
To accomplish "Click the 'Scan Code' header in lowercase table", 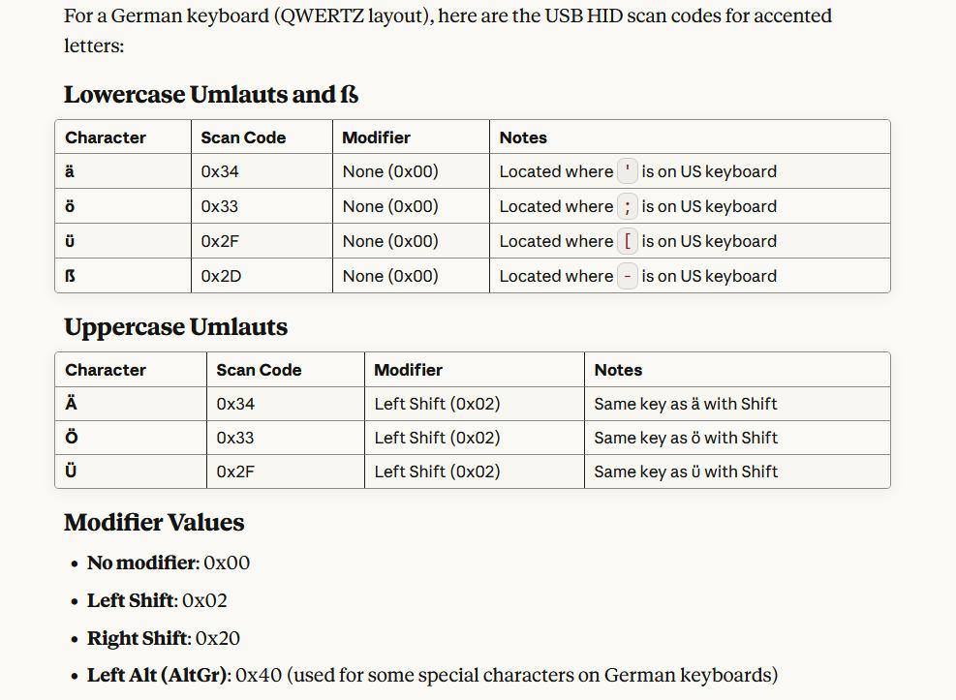I will [243, 137].
